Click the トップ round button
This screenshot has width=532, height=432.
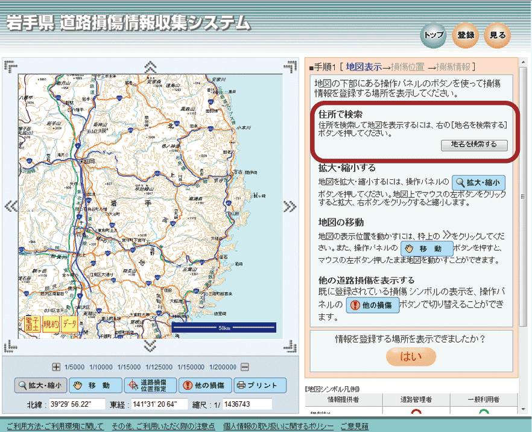tap(434, 35)
